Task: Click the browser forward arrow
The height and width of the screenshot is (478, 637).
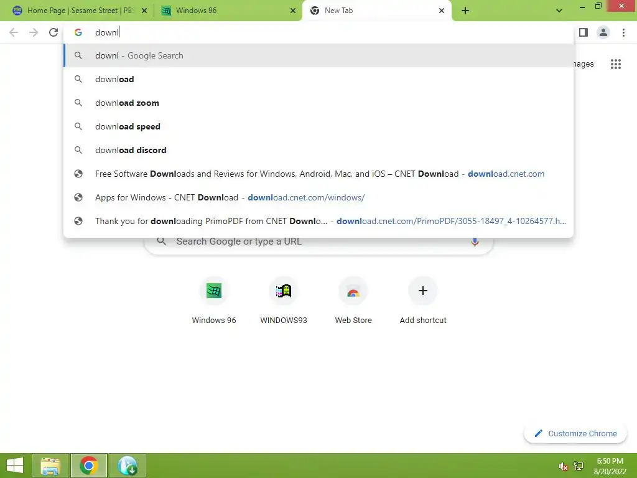Action: (x=34, y=32)
